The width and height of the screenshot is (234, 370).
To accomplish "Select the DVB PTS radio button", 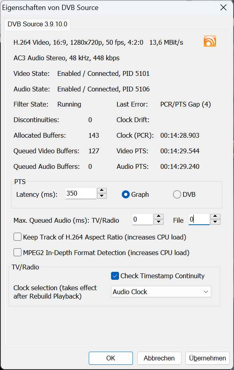I will [x=177, y=195].
